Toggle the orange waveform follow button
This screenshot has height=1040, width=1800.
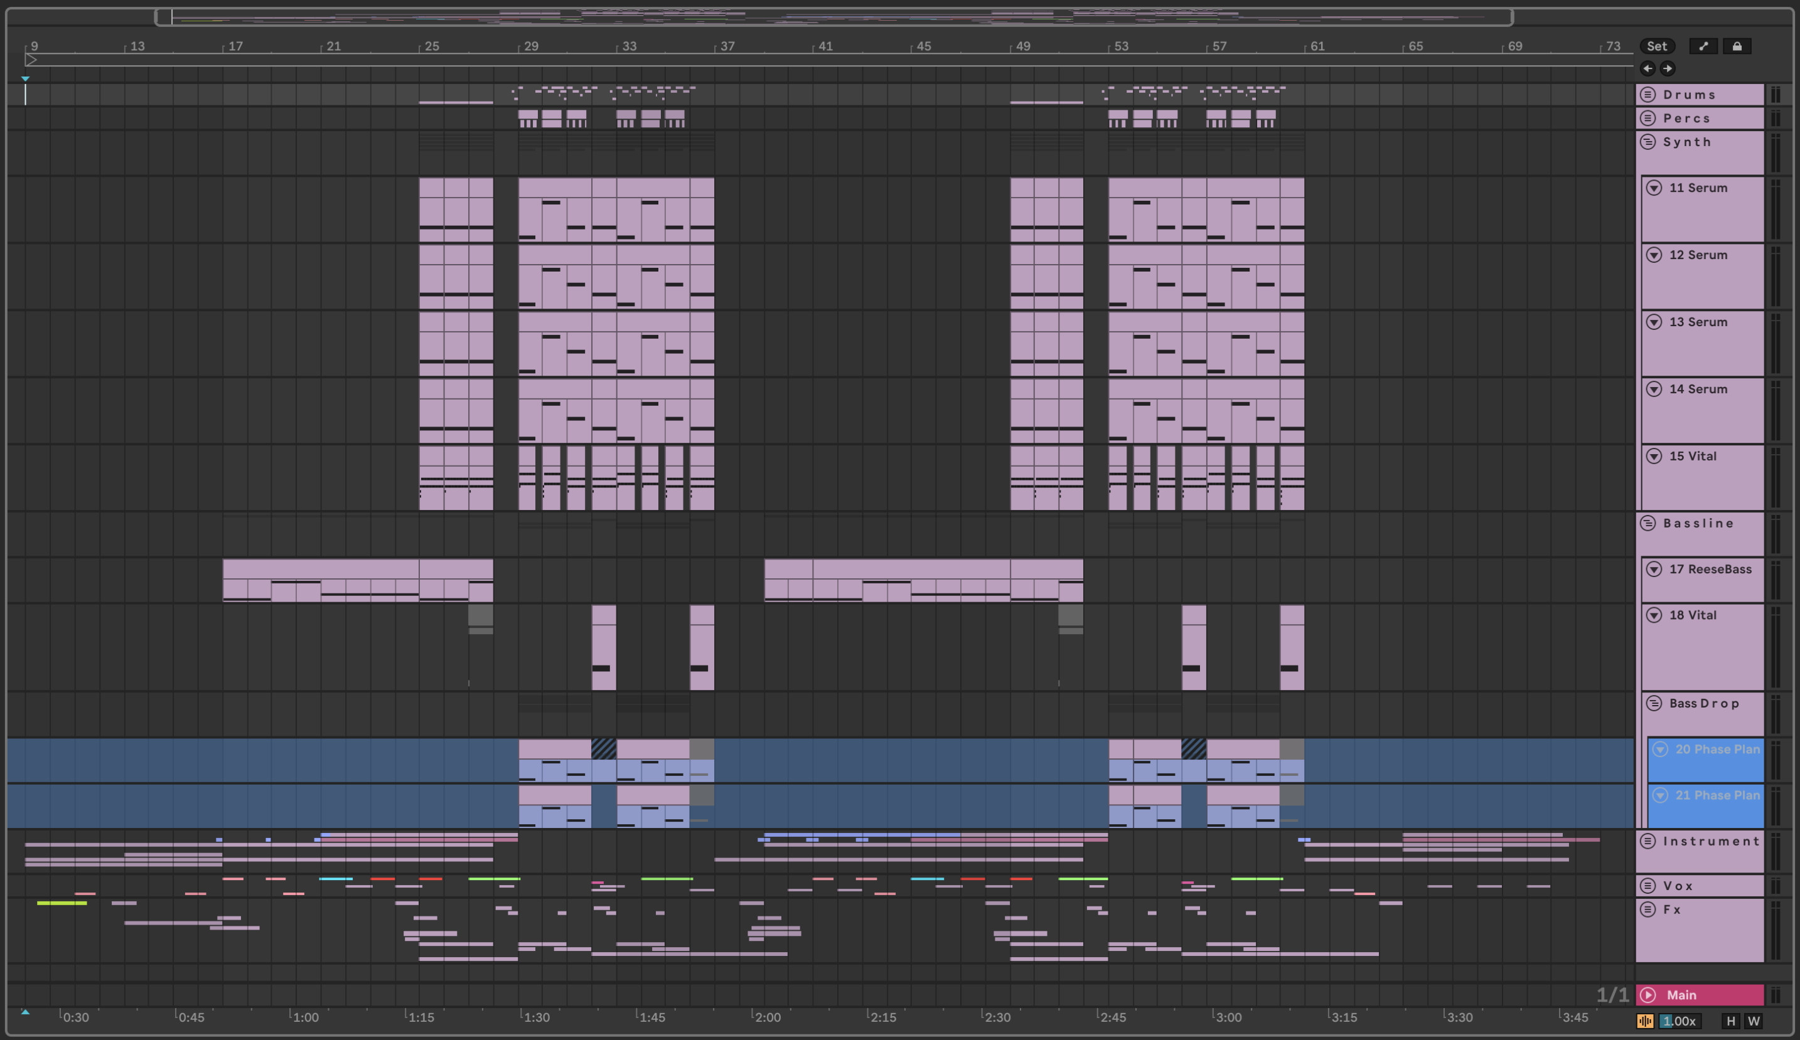pos(1645,1021)
